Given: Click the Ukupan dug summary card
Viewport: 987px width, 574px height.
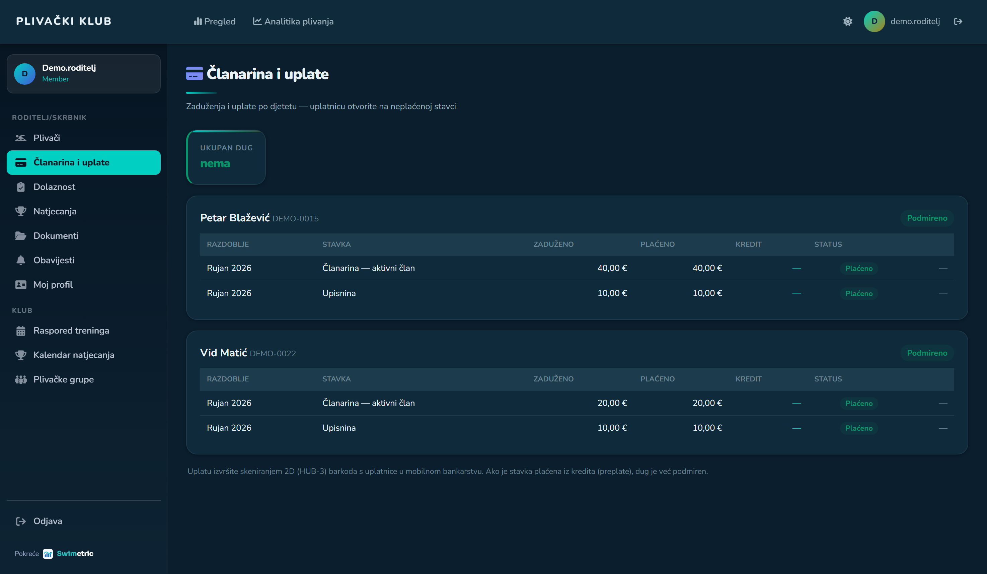Looking at the screenshot, I should point(226,157).
